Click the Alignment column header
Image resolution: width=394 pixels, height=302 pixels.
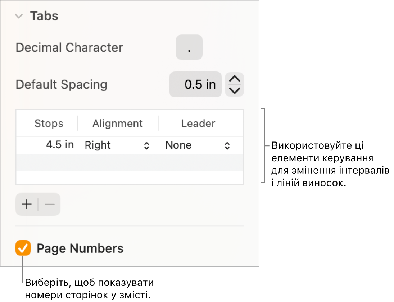pos(118,124)
